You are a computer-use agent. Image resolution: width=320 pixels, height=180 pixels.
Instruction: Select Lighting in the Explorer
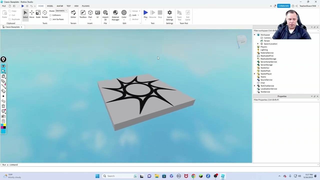pyautogui.click(x=264, y=50)
